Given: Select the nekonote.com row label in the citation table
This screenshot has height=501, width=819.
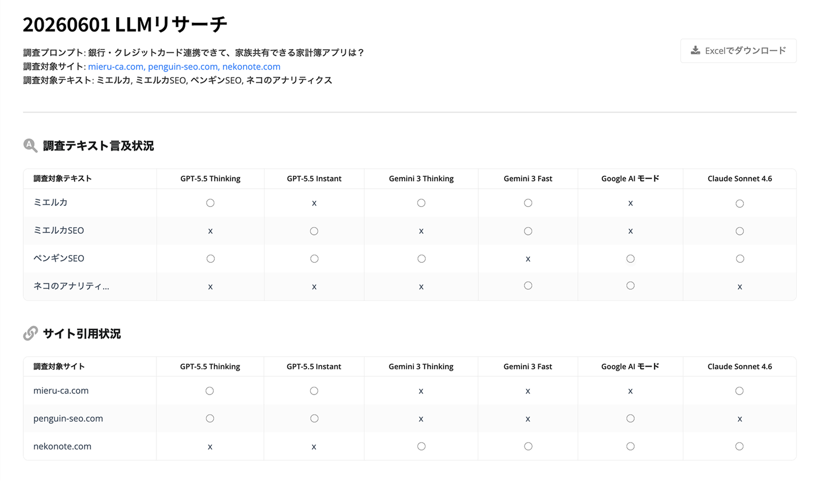Looking at the screenshot, I should pos(62,446).
